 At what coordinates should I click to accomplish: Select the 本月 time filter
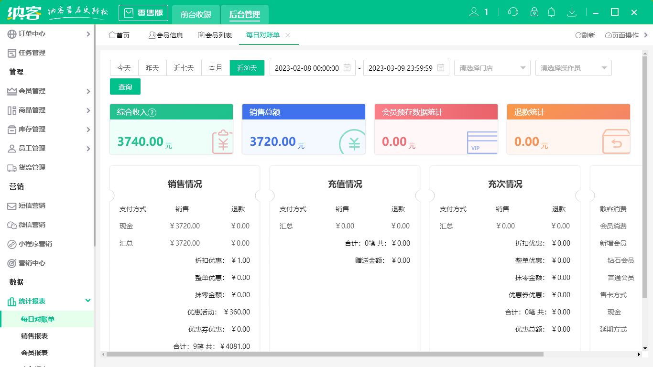[216, 67]
